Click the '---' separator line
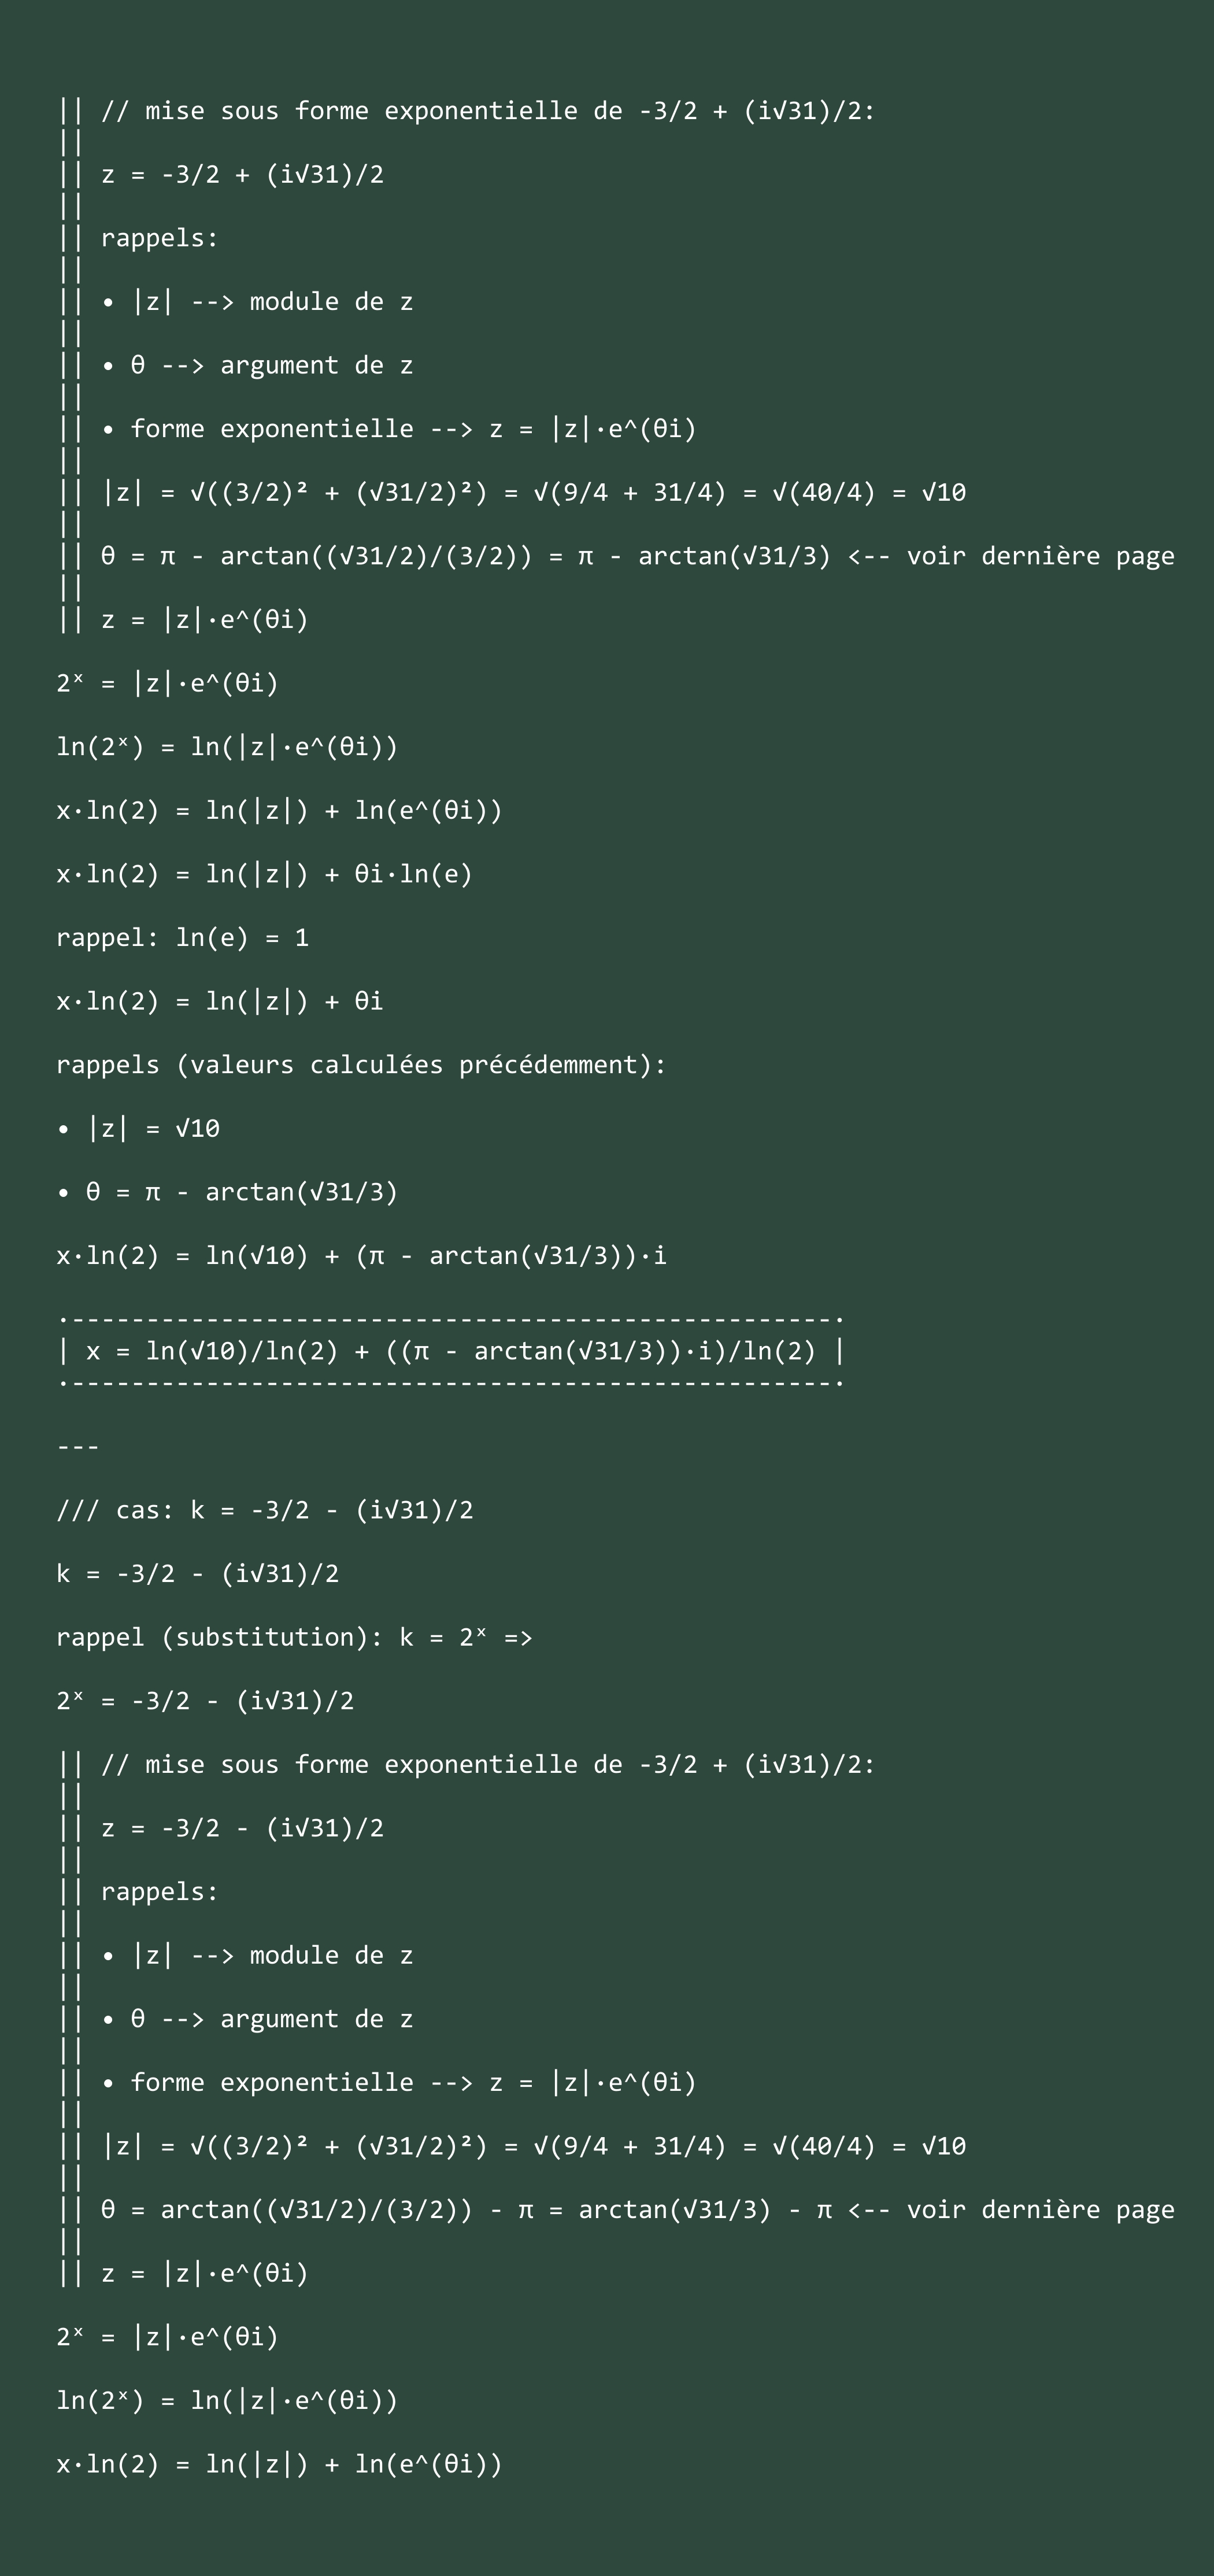 (78, 1446)
